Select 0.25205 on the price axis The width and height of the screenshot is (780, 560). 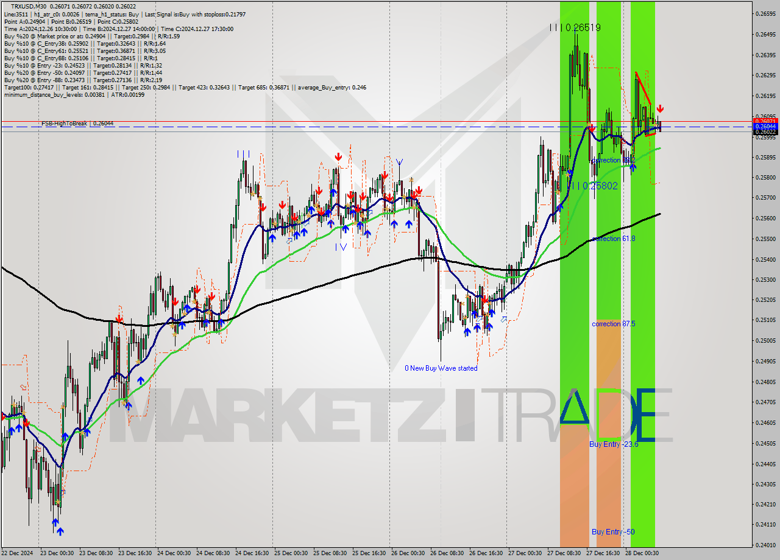(766, 300)
